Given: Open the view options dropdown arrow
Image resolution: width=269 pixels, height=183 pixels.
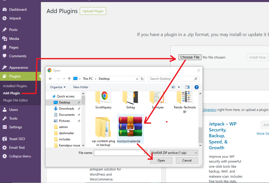Looking at the screenshot, I should click(179, 87).
